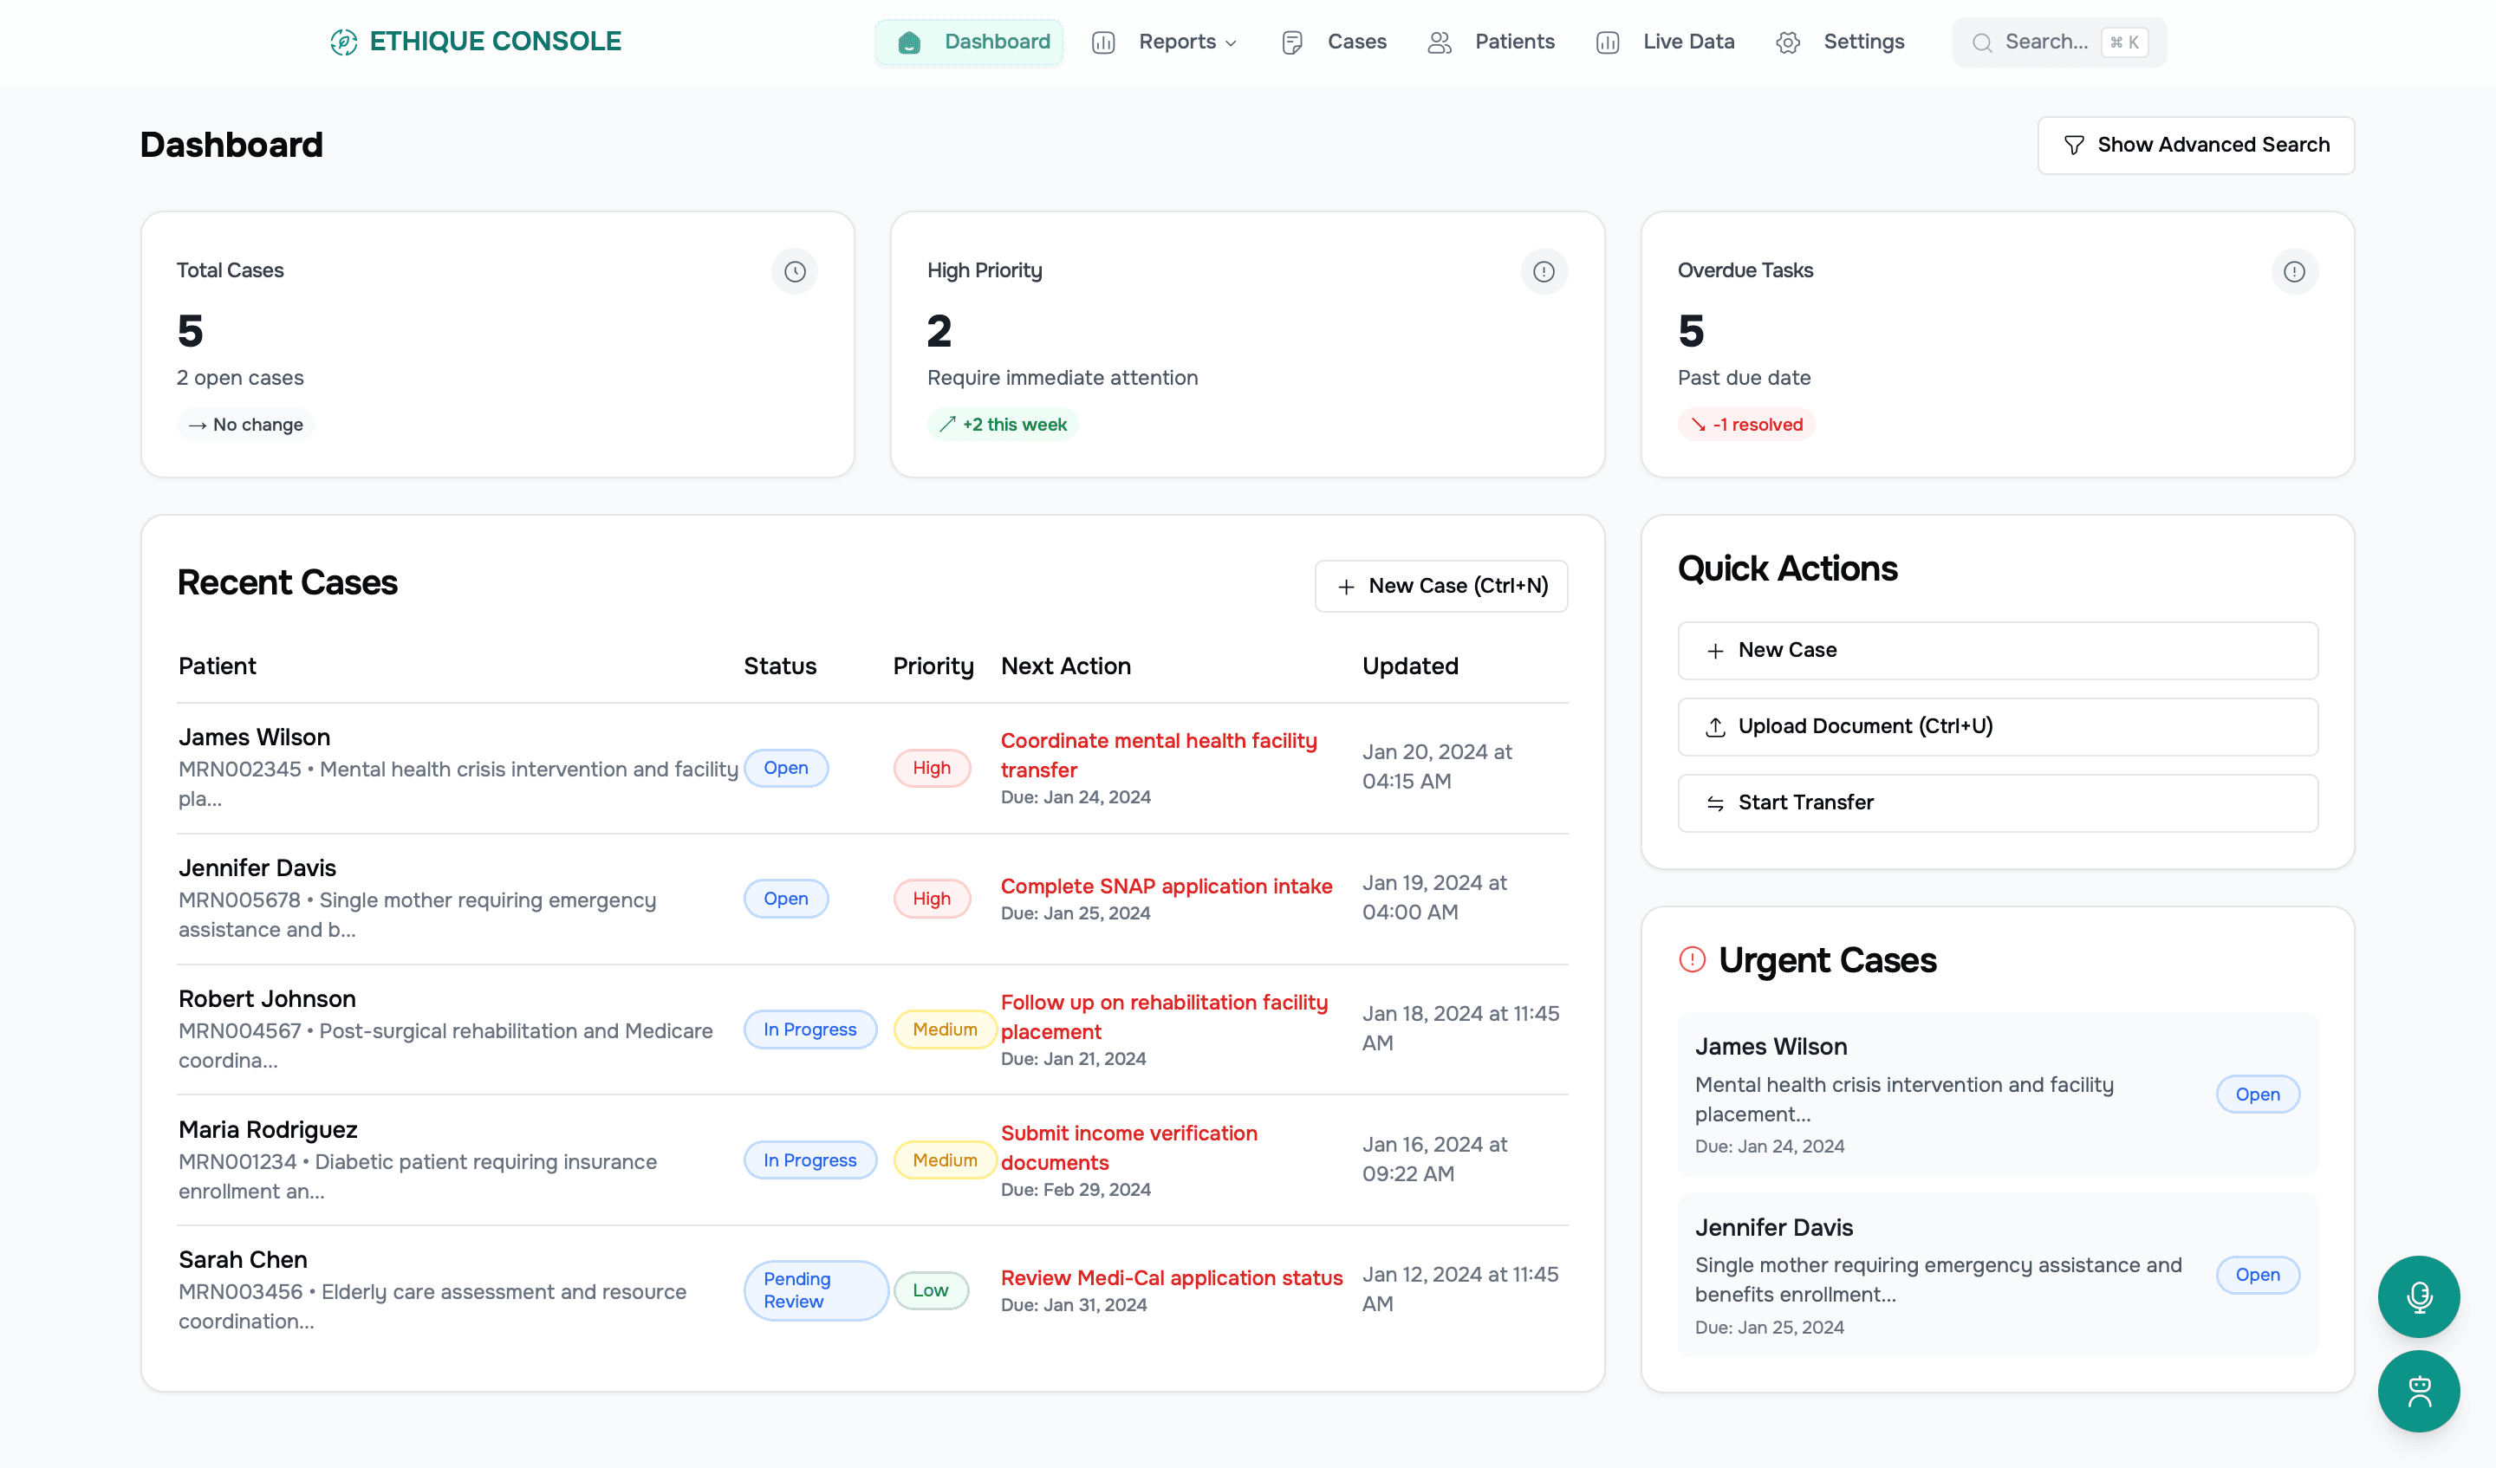
Task: Click Sarah Chen's Pending Review status pill
Action: click(x=816, y=1289)
